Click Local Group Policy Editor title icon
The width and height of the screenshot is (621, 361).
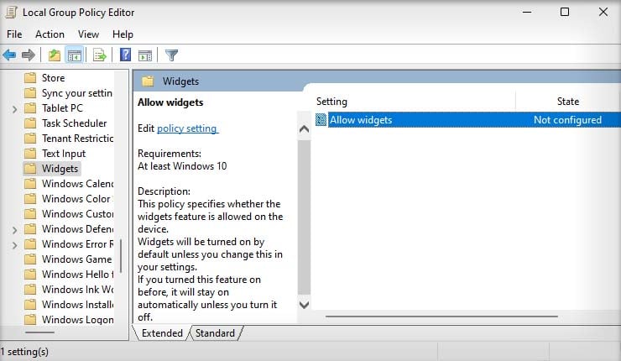pos(11,13)
